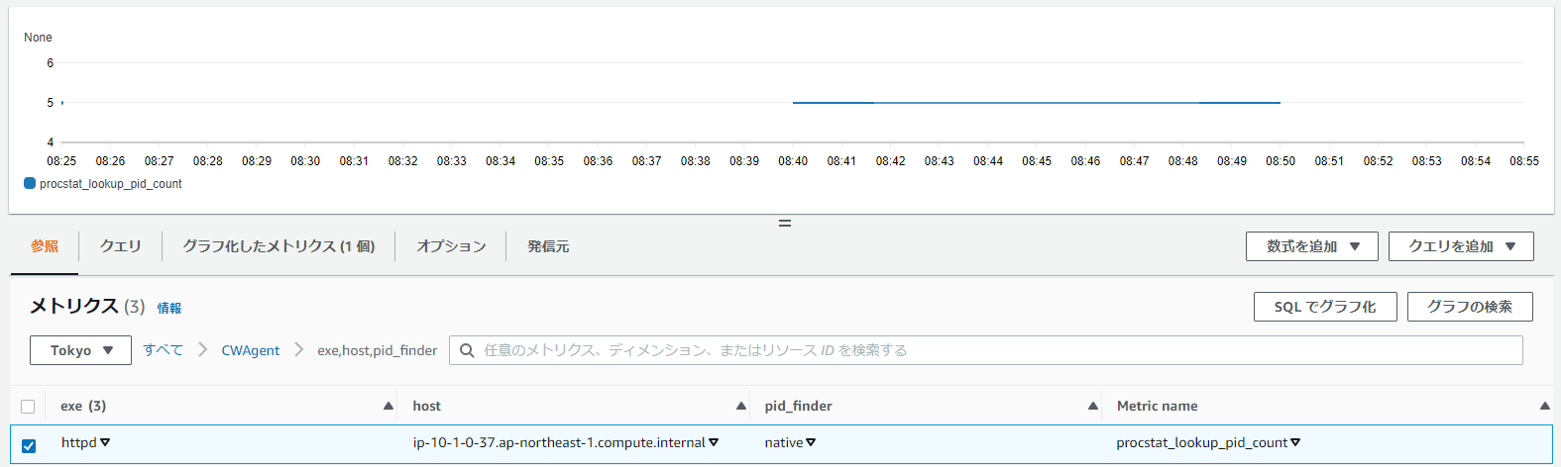Sort by pid_finder column arrow
The image size is (1561, 467).
pyautogui.click(x=1093, y=406)
